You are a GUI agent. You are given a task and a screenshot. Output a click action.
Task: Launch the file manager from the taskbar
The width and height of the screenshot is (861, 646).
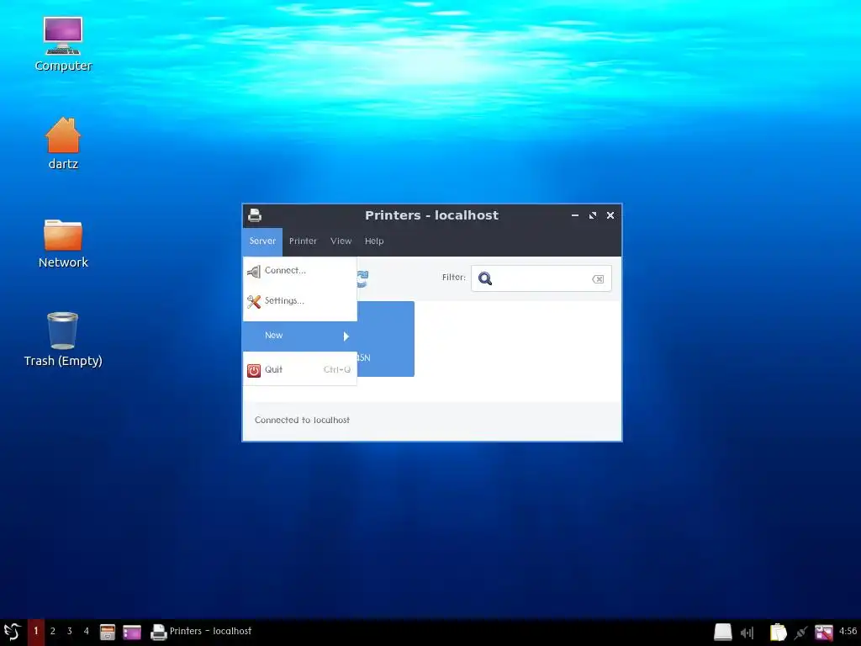(107, 632)
